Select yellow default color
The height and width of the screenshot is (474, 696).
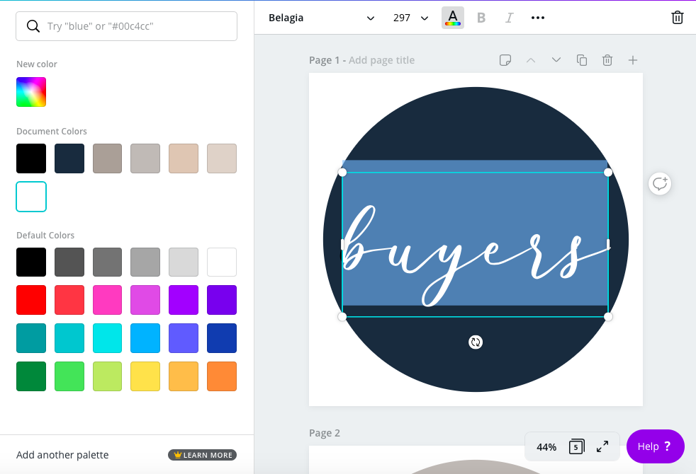[x=145, y=376]
